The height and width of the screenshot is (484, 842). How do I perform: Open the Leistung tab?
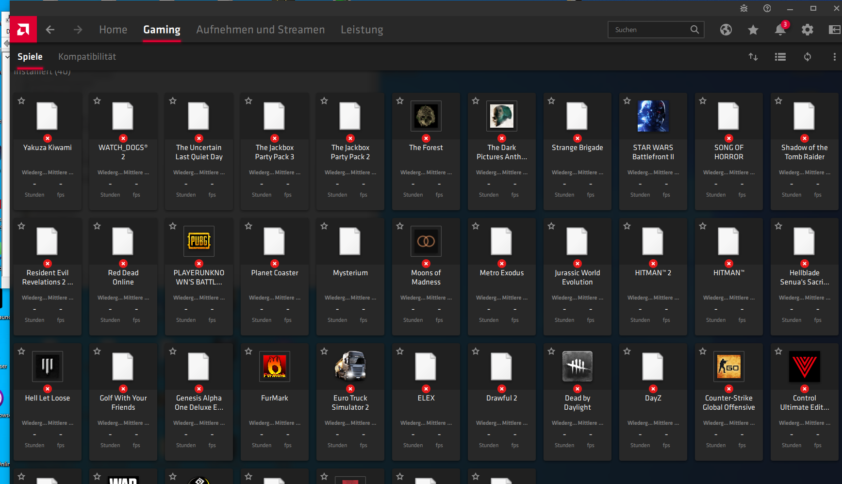(x=362, y=30)
